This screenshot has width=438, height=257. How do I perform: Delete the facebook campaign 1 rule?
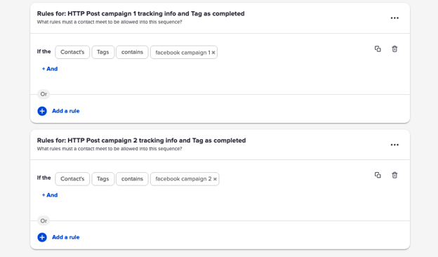tap(394, 49)
